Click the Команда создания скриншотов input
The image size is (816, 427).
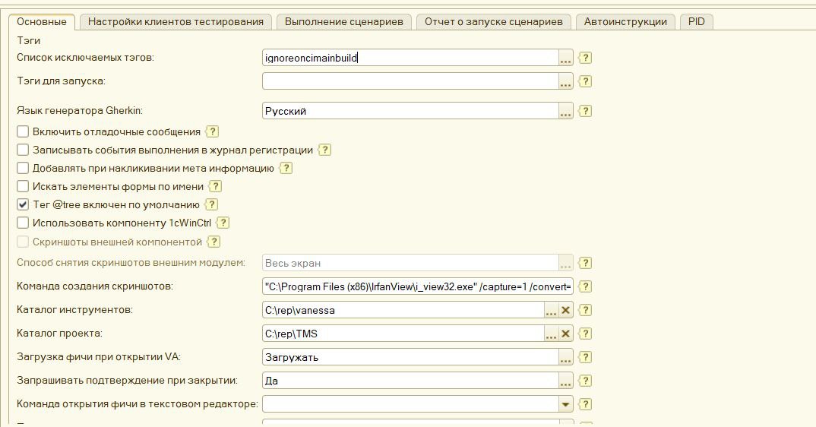click(417, 286)
